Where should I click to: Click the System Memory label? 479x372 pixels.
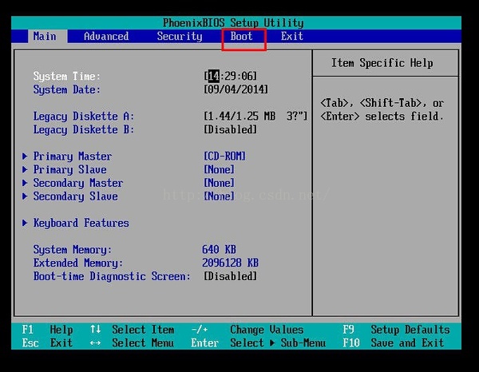point(73,250)
